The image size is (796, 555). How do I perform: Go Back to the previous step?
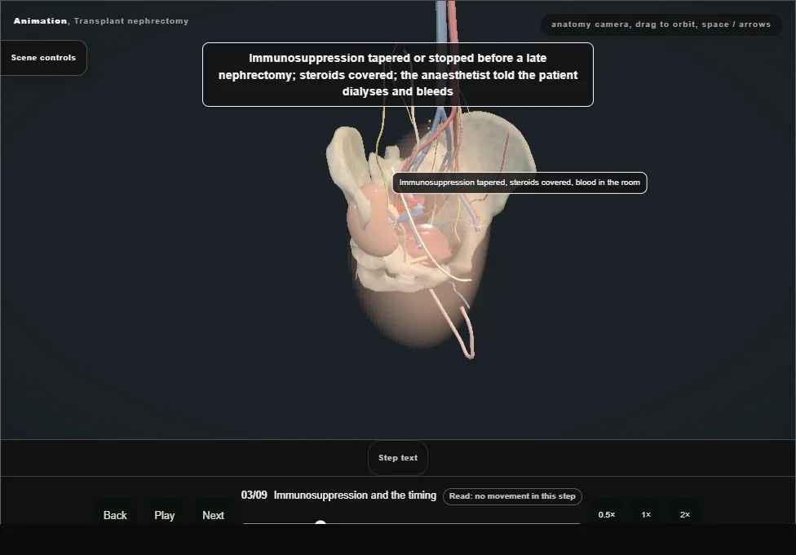pyautogui.click(x=115, y=515)
